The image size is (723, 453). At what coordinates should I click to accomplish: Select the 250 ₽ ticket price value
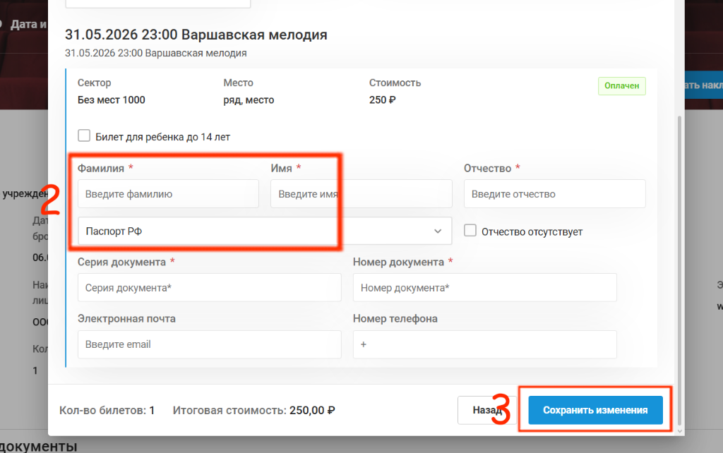tap(382, 100)
